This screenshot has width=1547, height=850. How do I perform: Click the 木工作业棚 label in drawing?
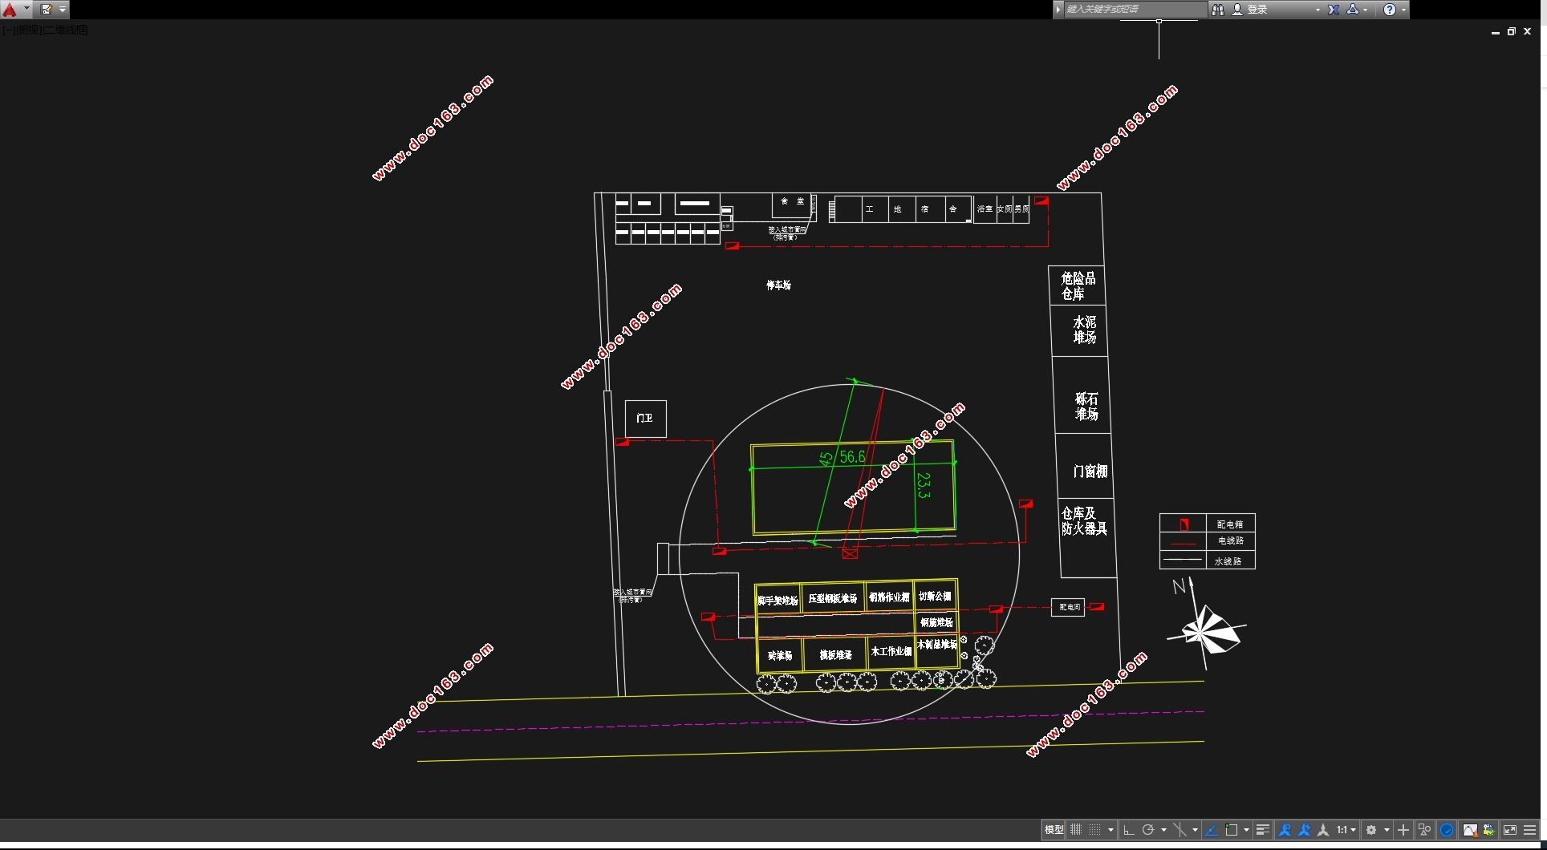click(891, 652)
